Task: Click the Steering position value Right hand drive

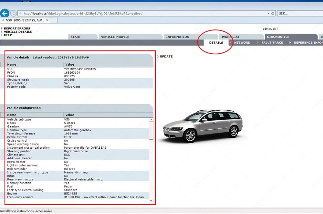Action: click(x=76, y=151)
